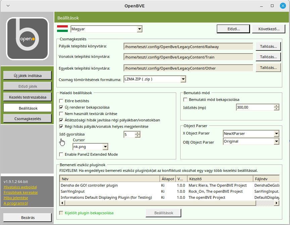This screenshot has height=225, width=290.
Task: Click the plugin list scroll right arrow
Action: [x=277, y=203]
